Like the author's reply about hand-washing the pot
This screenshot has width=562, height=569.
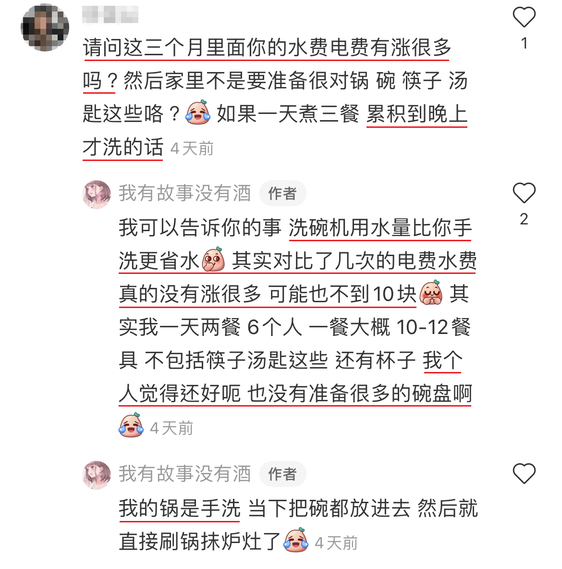click(x=524, y=473)
